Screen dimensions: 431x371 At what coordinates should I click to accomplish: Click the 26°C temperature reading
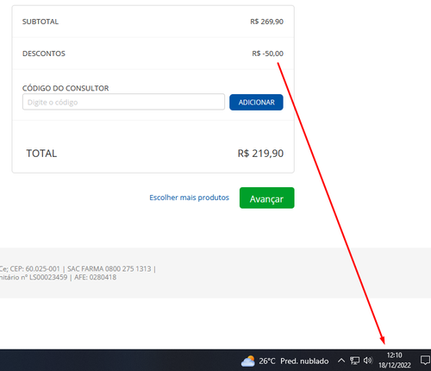[267, 361]
